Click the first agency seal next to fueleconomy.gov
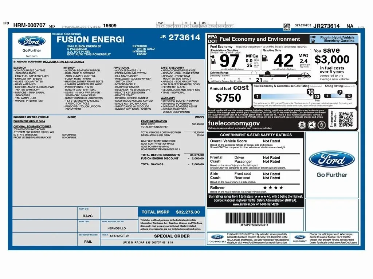 (x=302, y=125)
